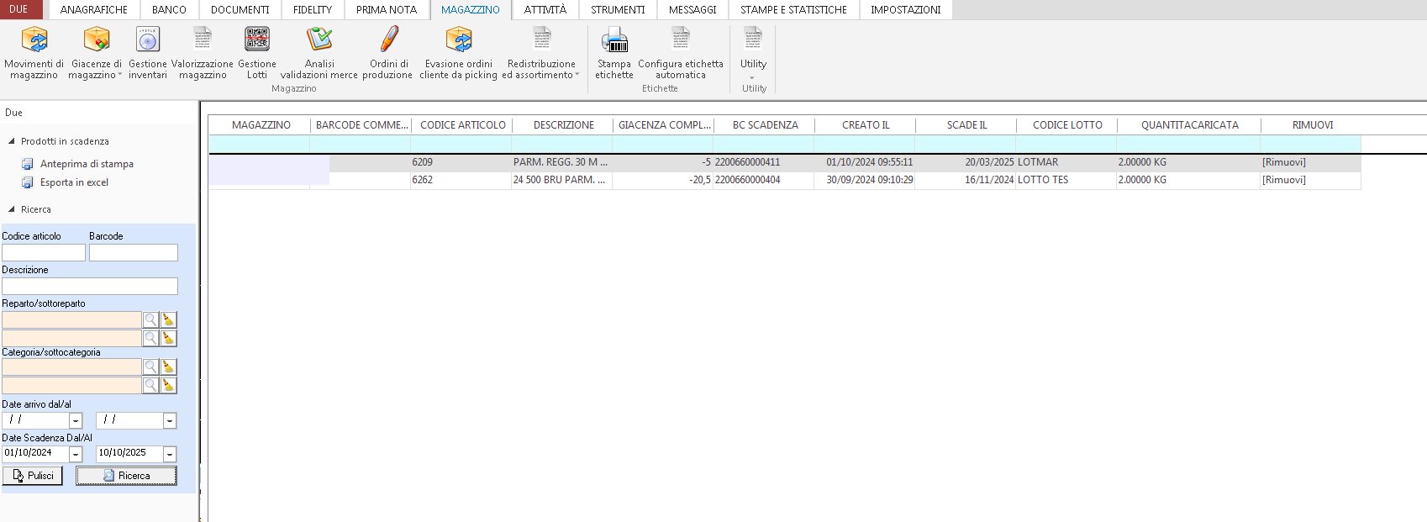Image resolution: width=1427 pixels, height=522 pixels.
Task: Open Gestione Lotti
Action: (x=257, y=53)
